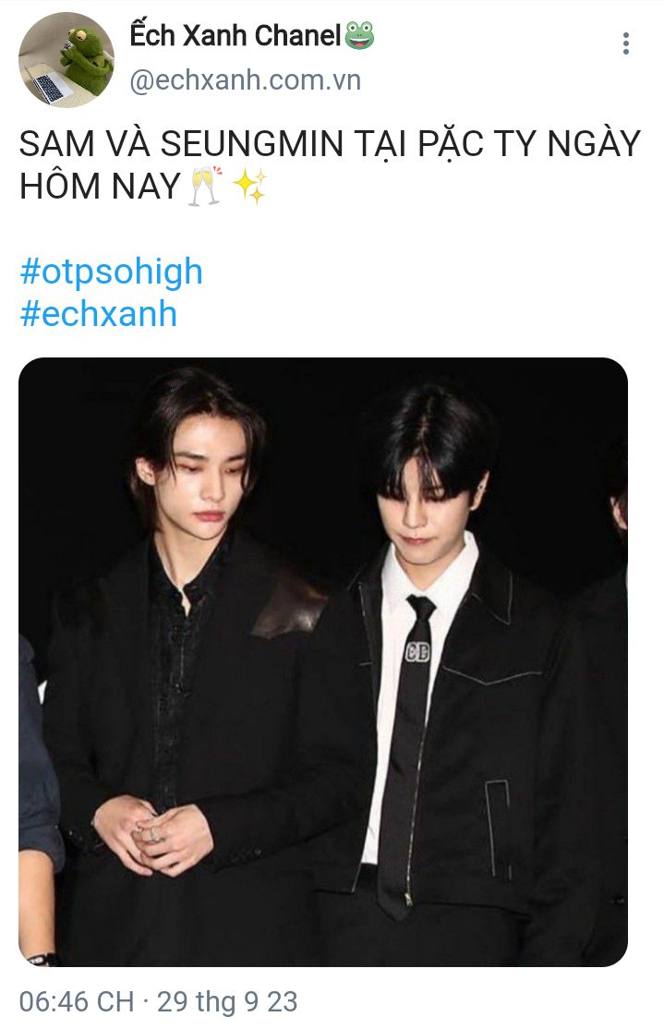The image size is (664, 1029).
Task: Open the attached photo of two men
Action: 323,661
